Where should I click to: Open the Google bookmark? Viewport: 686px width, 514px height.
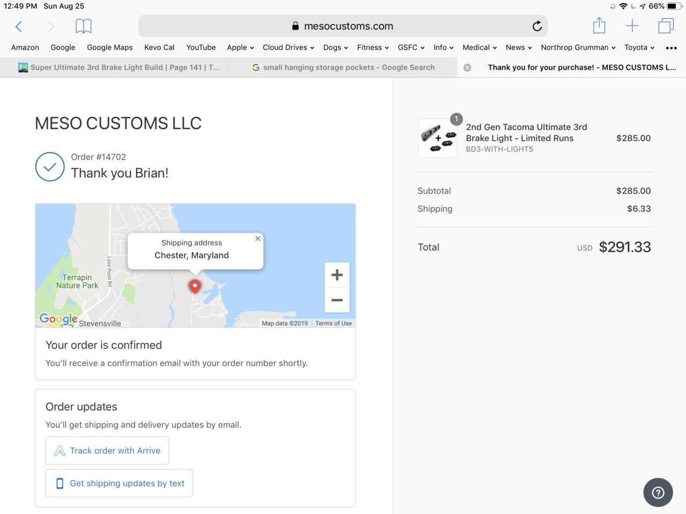coord(63,47)
